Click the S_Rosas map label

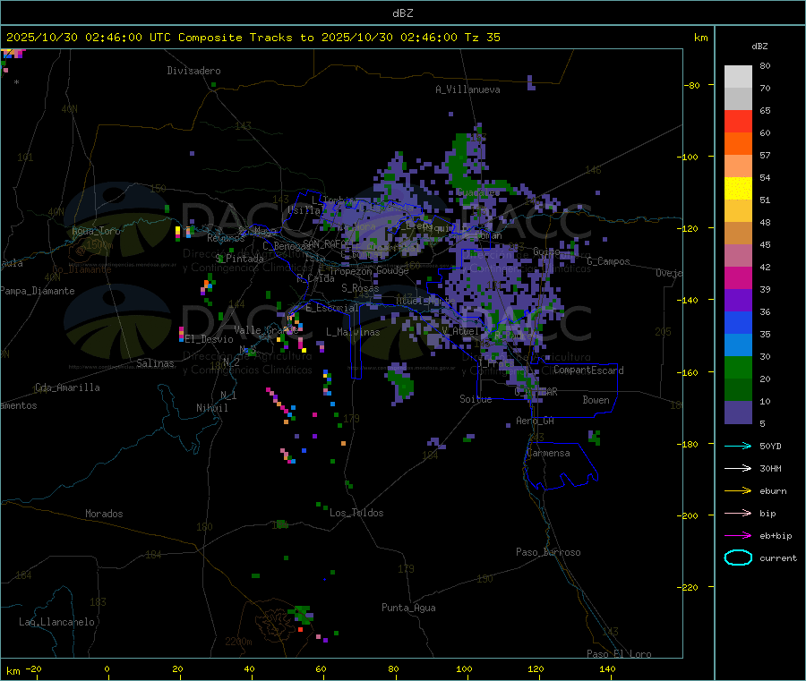(360, 288)
